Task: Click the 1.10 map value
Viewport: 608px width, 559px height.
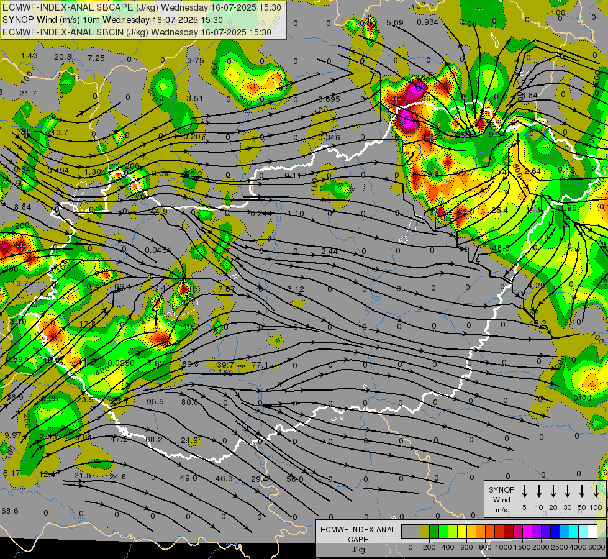Action: pyautogui.click(x=296, y=214)
